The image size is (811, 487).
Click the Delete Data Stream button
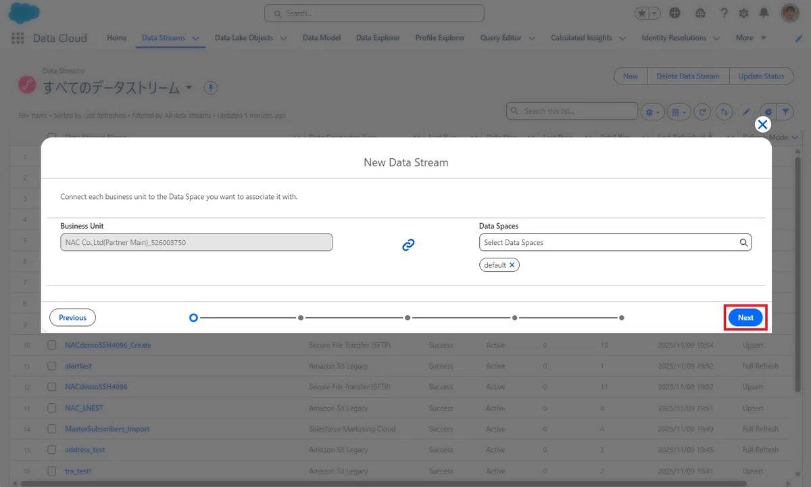point(688,76)
